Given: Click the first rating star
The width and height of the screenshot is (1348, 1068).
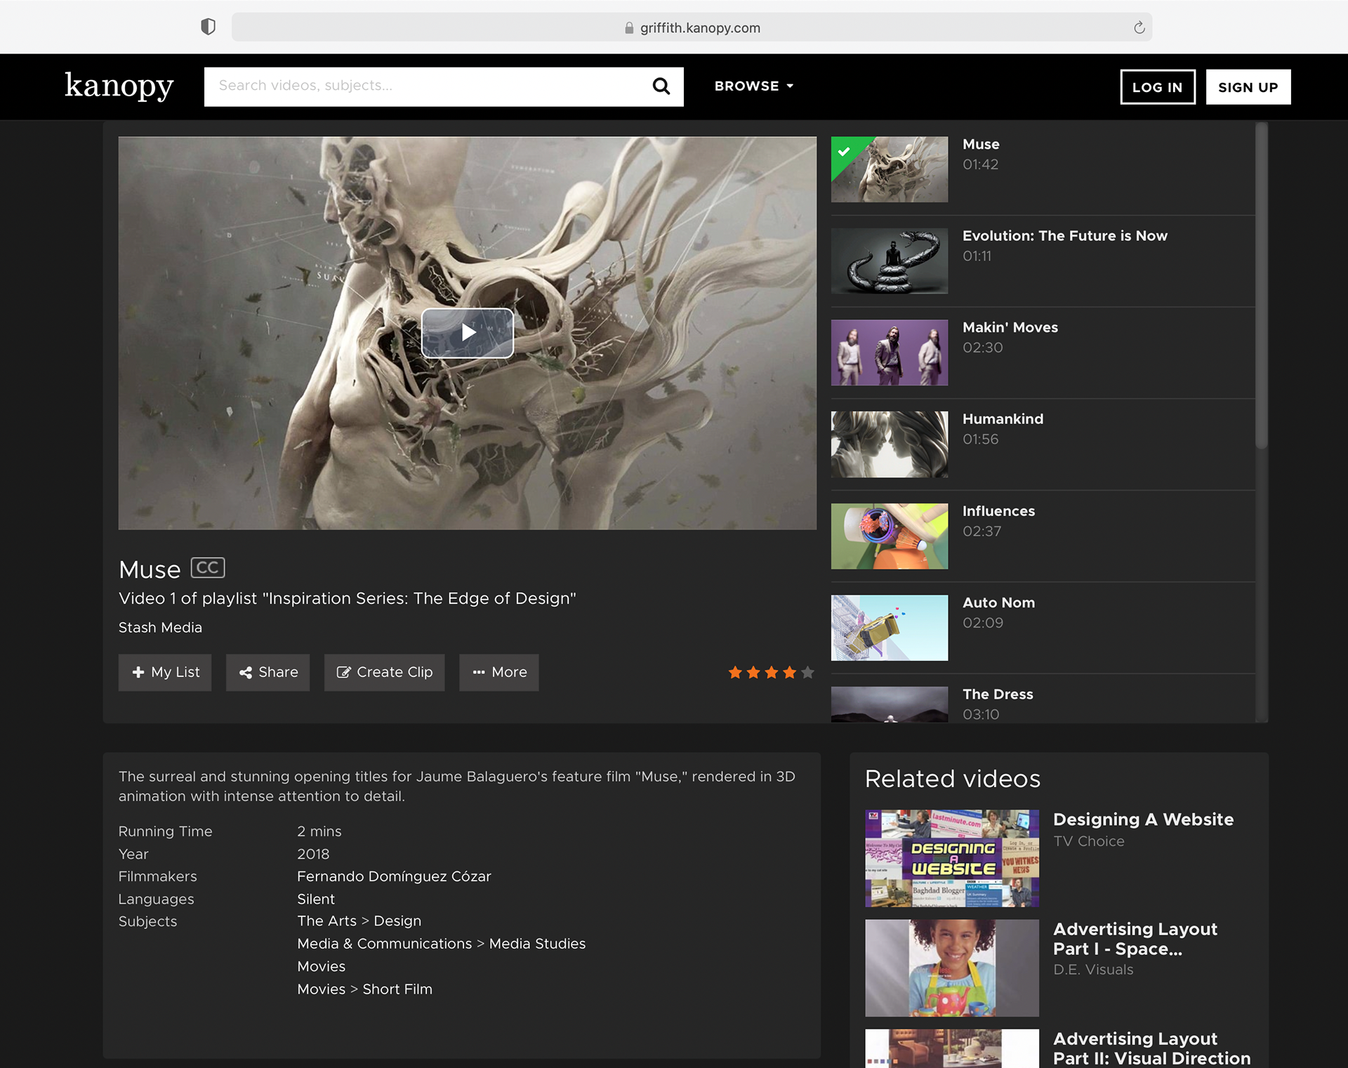Looking at the screenshot, I should click(x=735, y=673).
